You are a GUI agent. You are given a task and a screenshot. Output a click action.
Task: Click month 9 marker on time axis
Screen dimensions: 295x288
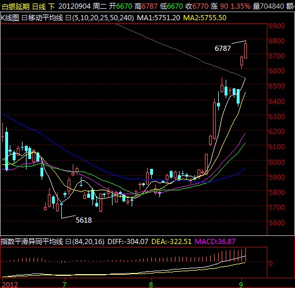click(x=241, y=285)
